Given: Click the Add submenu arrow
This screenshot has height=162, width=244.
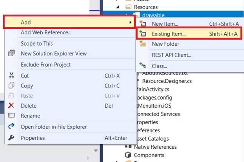Looking at the screenshot, I should point(130,22).
